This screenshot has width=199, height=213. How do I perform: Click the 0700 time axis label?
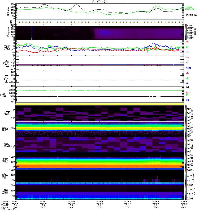coord(99,207)
